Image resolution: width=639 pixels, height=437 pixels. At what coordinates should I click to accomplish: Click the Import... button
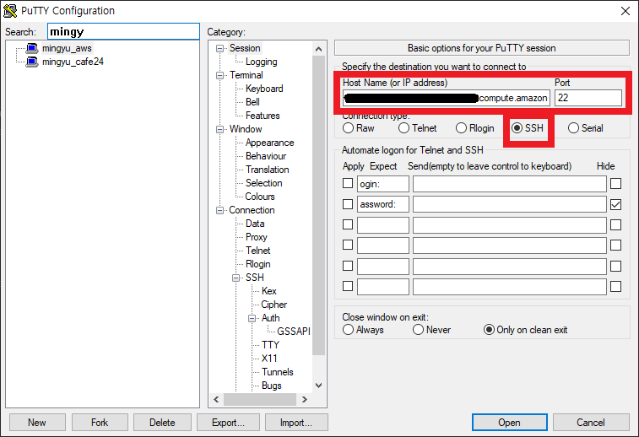coord(296,423)
